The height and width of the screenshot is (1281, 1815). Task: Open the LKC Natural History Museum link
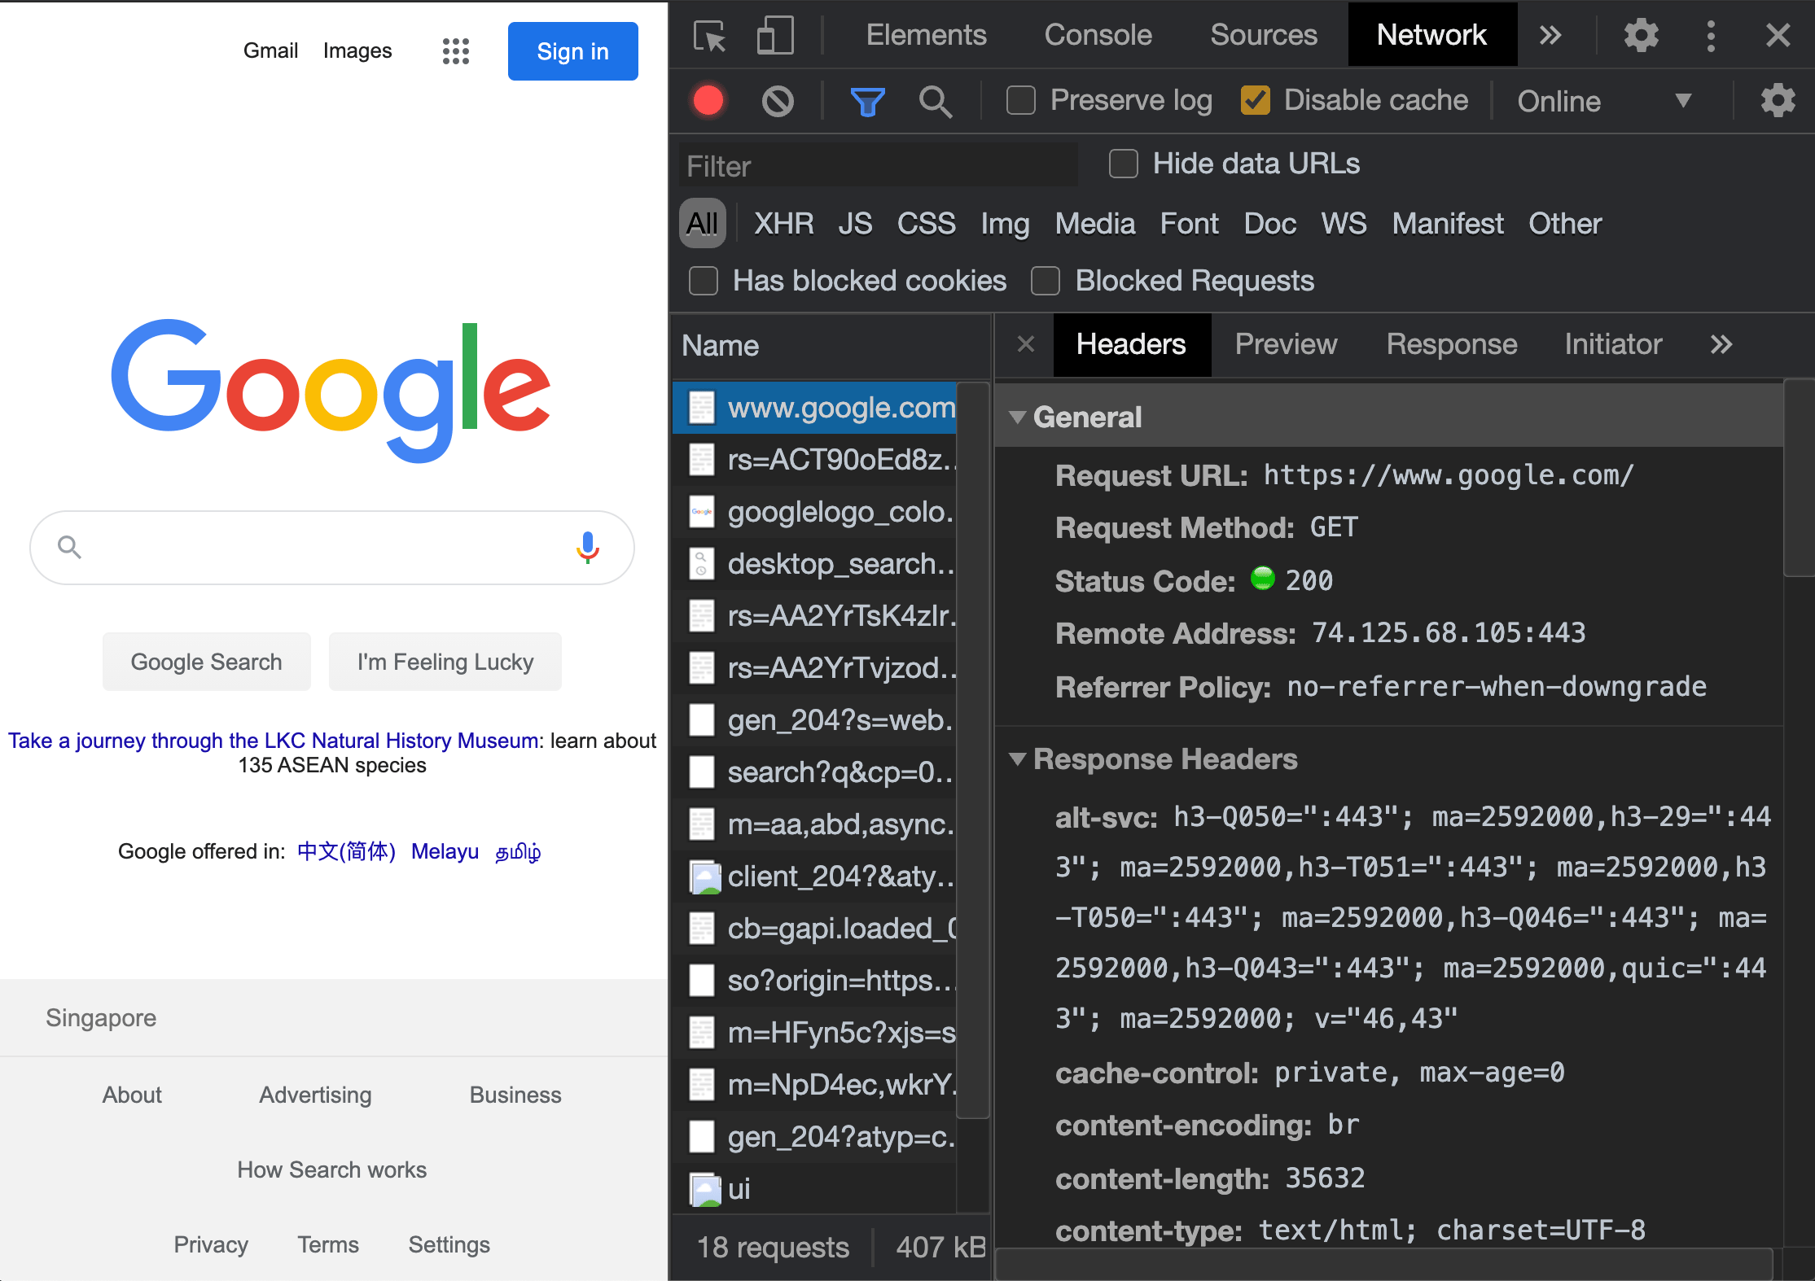(273, 741)
